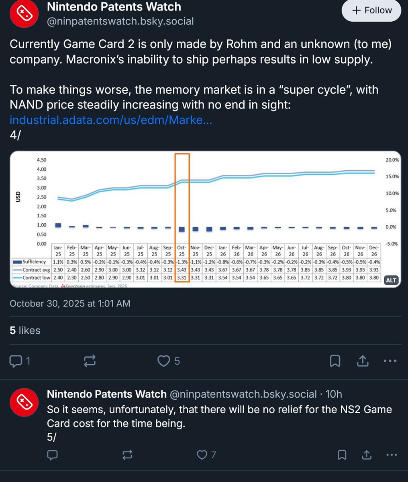Reply to the main post via comment icon
The image size is (408, 482).
click(16, 361)
